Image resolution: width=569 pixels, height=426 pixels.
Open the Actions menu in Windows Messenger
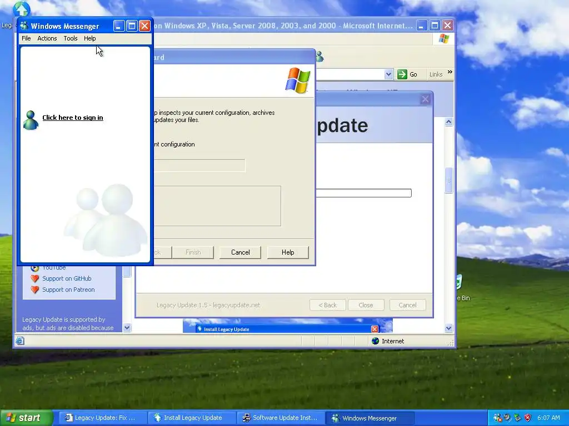[47, 38]
